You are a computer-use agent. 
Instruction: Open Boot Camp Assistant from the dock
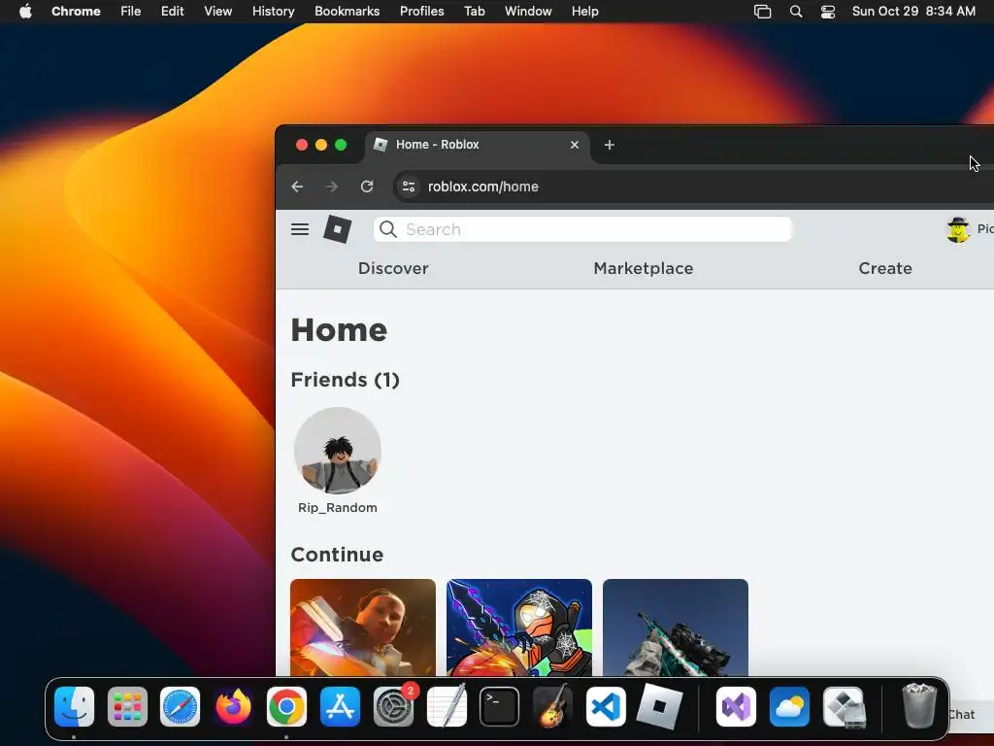[844, 706]
